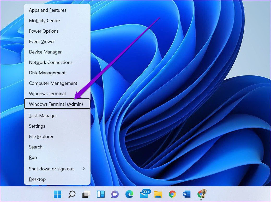Open Device Manager from the menu
271x202 pixels.
point(45,52)
